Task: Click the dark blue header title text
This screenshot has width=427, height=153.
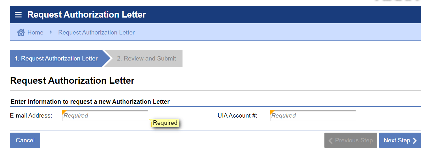Action: coord(87,15)
